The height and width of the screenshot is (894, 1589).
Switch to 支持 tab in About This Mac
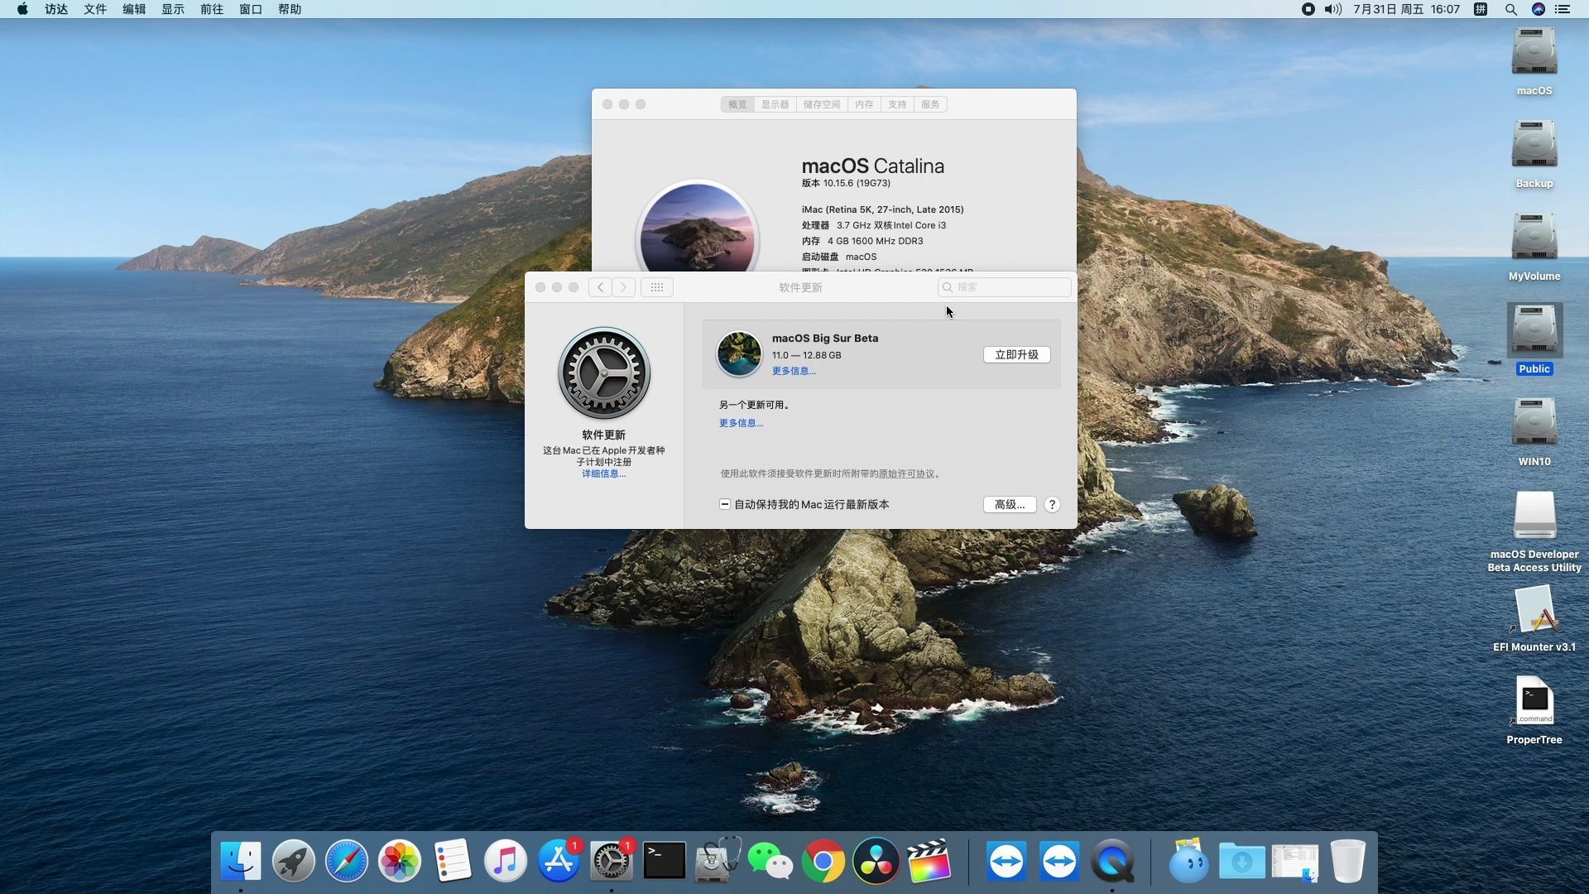897,104
